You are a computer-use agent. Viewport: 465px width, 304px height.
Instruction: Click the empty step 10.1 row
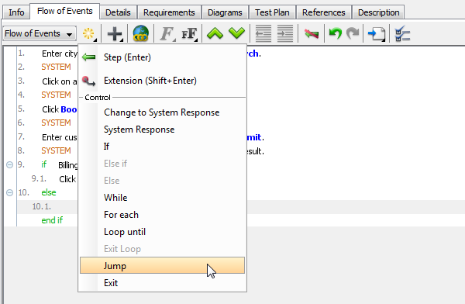click(47, 206)
